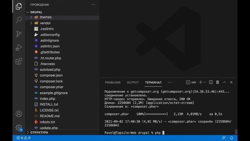
Task: Split the terminal pane
Action: point(211,82)
